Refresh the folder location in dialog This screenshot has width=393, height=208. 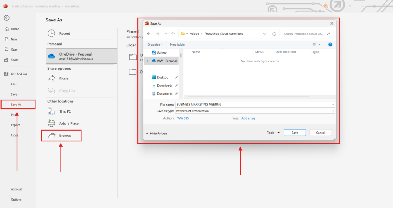click(x=274, y=34)
